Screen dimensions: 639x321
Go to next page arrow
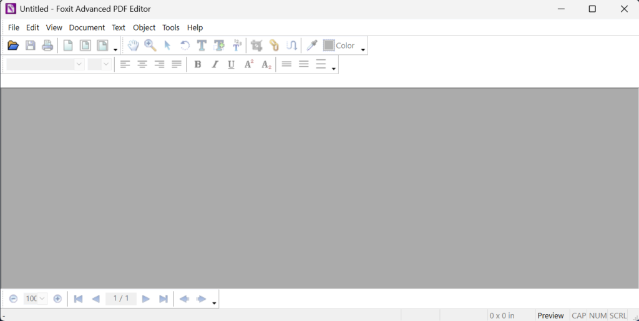click(x=145, y=299)
